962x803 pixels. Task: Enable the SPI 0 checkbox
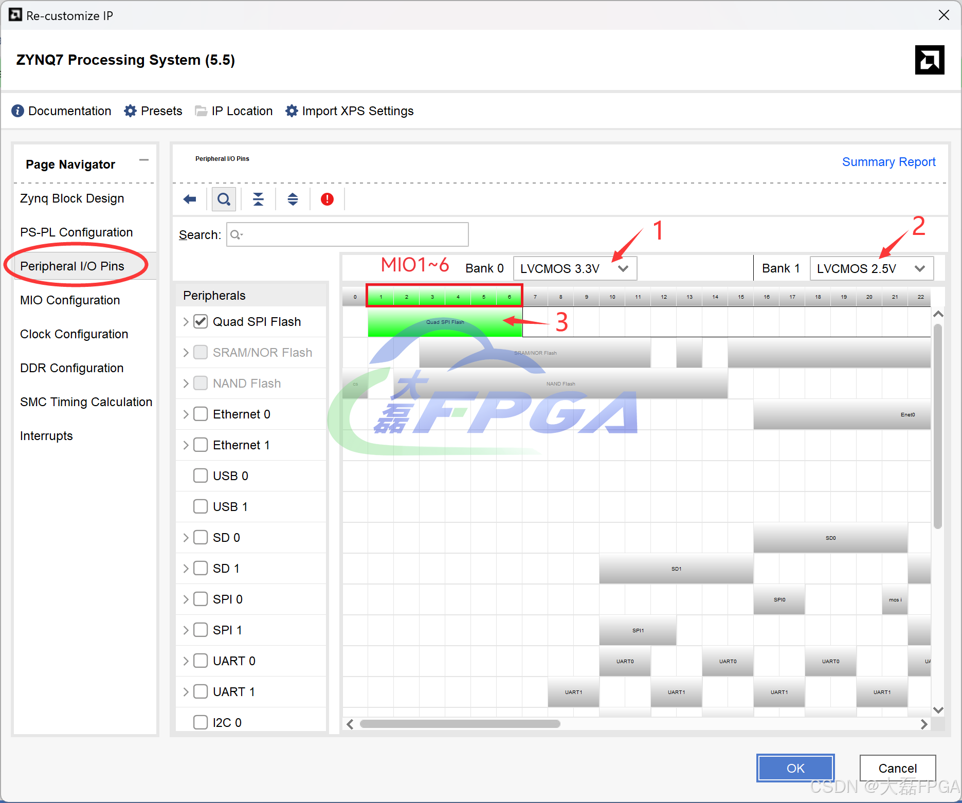point(201,599)
